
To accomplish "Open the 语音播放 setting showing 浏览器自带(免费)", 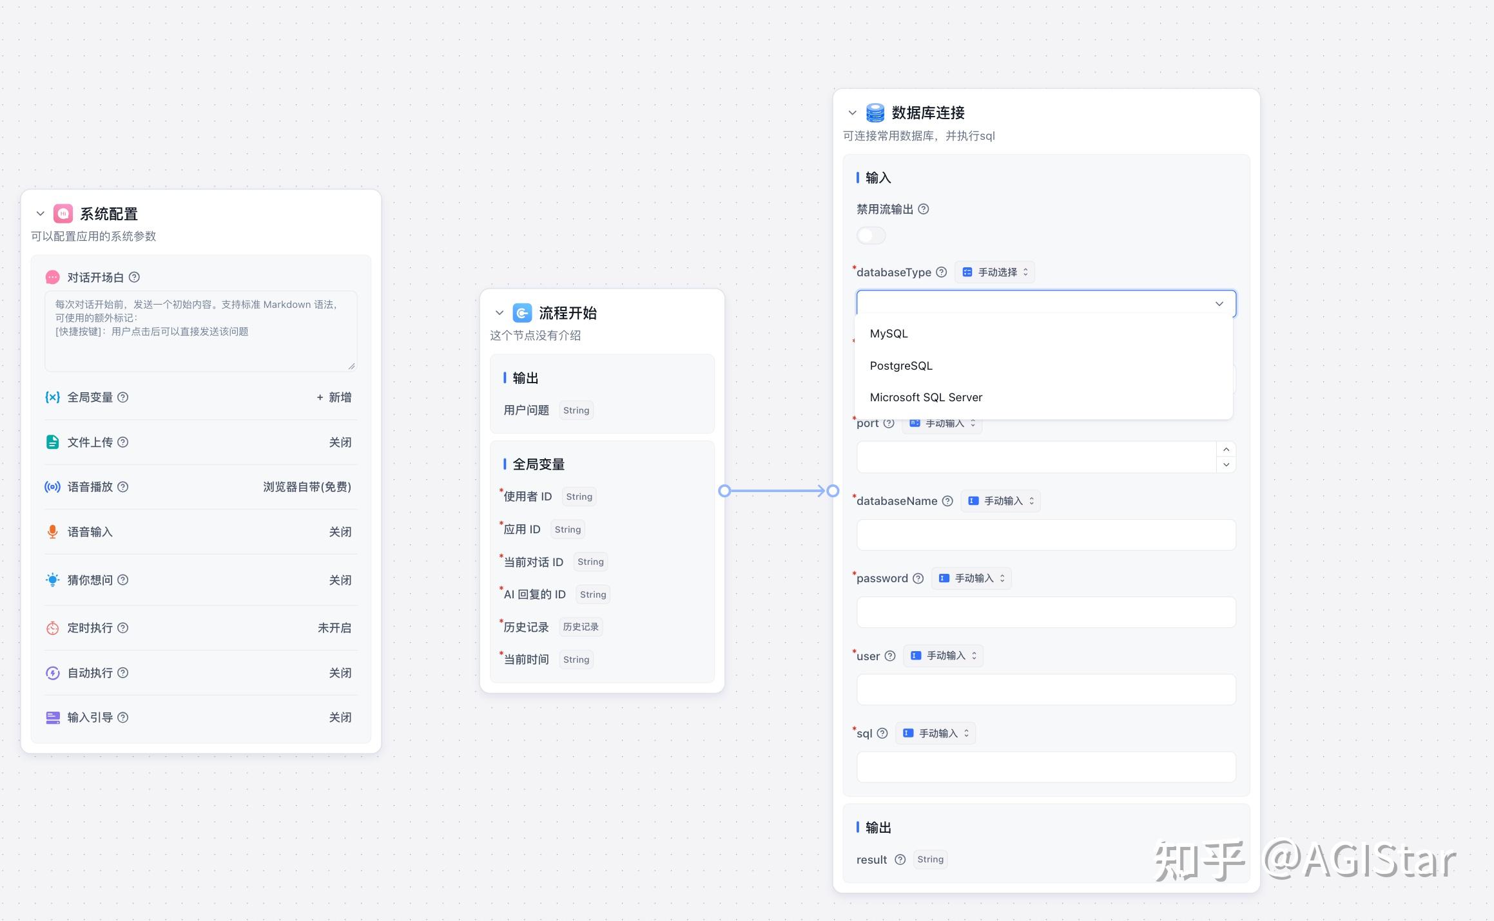I will click(x=307, y=487).
